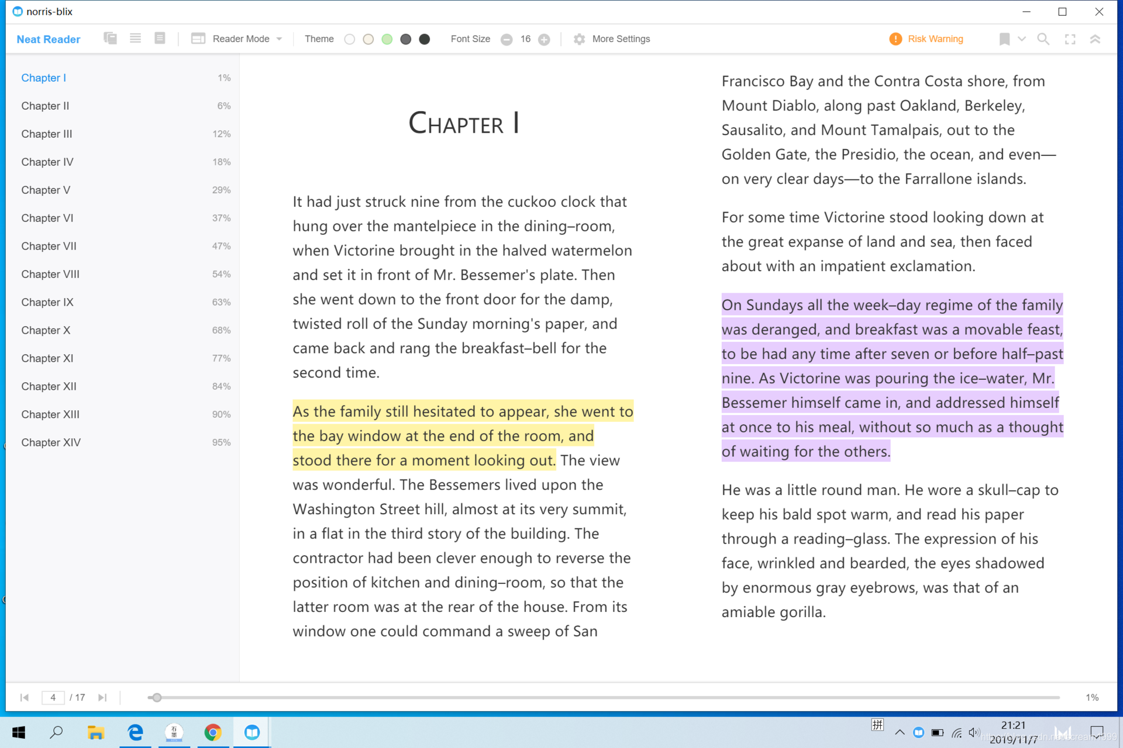The height and width of the screenshot is (748, 1123).
Task: Open More Settings with the gear icon
Action: [579, 39]
